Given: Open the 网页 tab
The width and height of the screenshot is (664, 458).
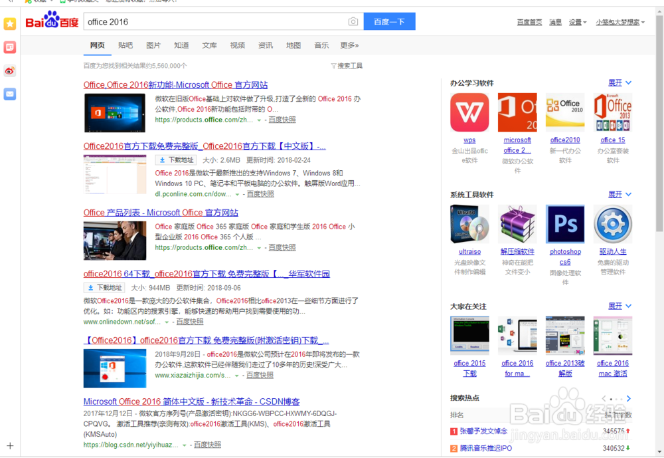Looking at the screenshot, I should coord(98,45).
